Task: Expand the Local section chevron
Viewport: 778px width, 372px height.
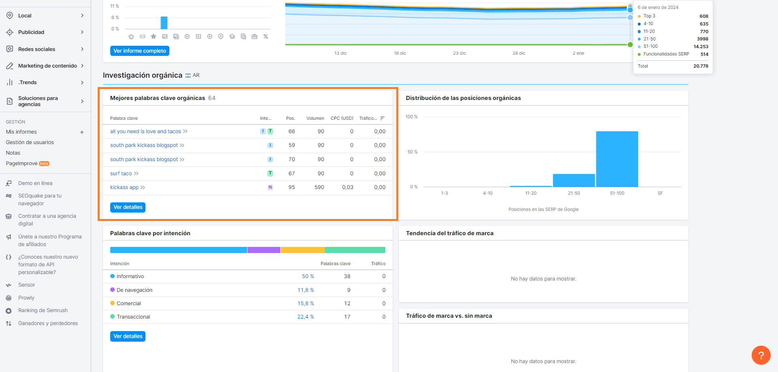Action: pyautogui.click(x=82, y=15)
